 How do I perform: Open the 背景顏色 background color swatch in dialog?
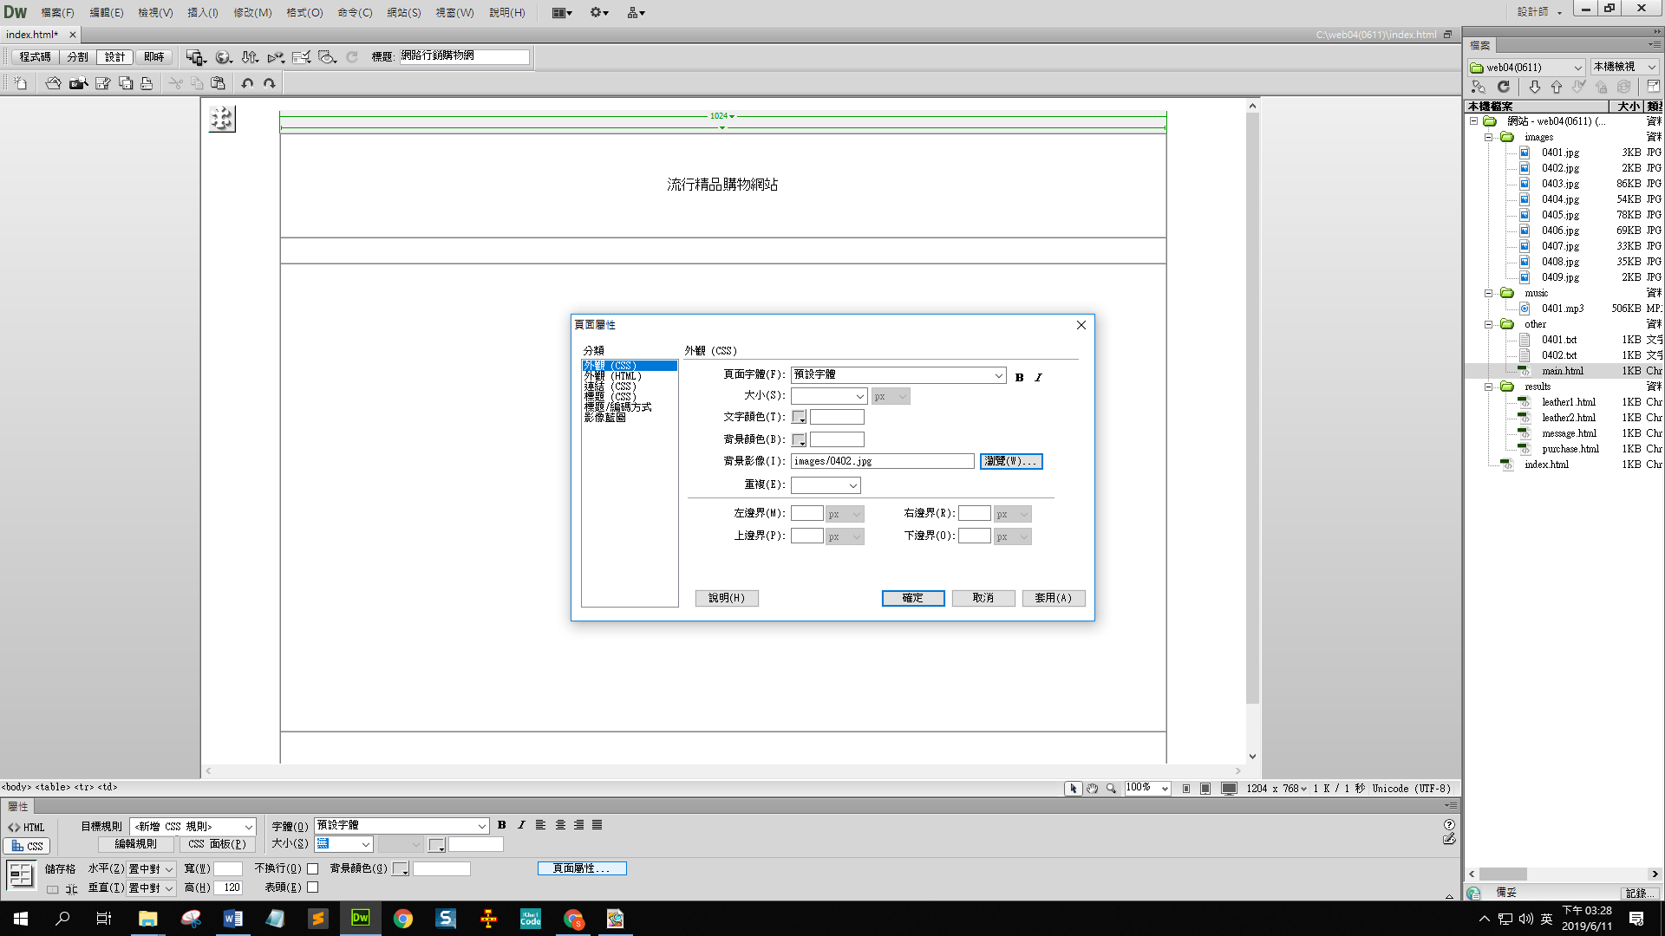(x=799, y=440)
